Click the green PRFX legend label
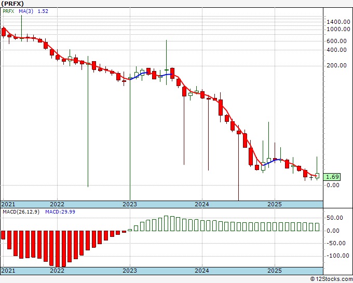The height and width of the screenshot is (283, 353). pyautogui.click(x=8, y=11)
